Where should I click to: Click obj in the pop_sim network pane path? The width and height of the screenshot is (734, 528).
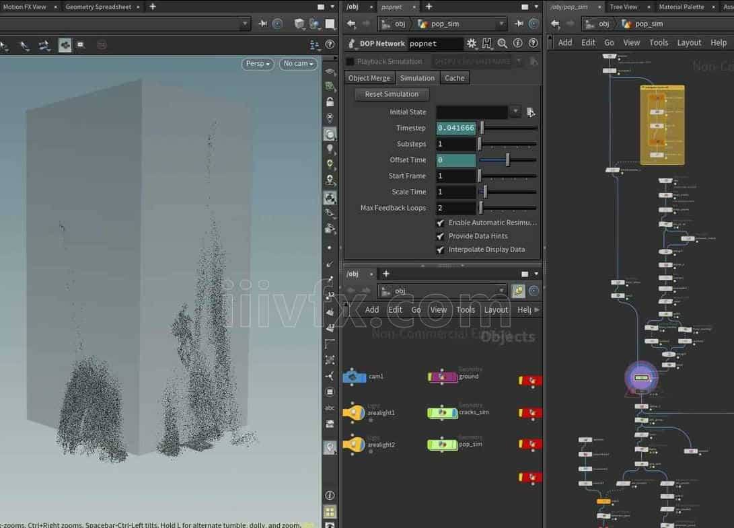tap(604, 24)
